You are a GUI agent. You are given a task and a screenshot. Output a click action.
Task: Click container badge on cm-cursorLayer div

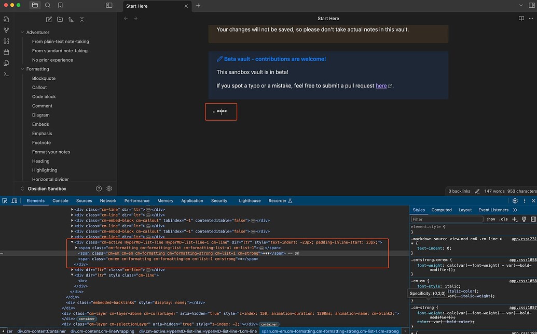[x=86, y=319]
